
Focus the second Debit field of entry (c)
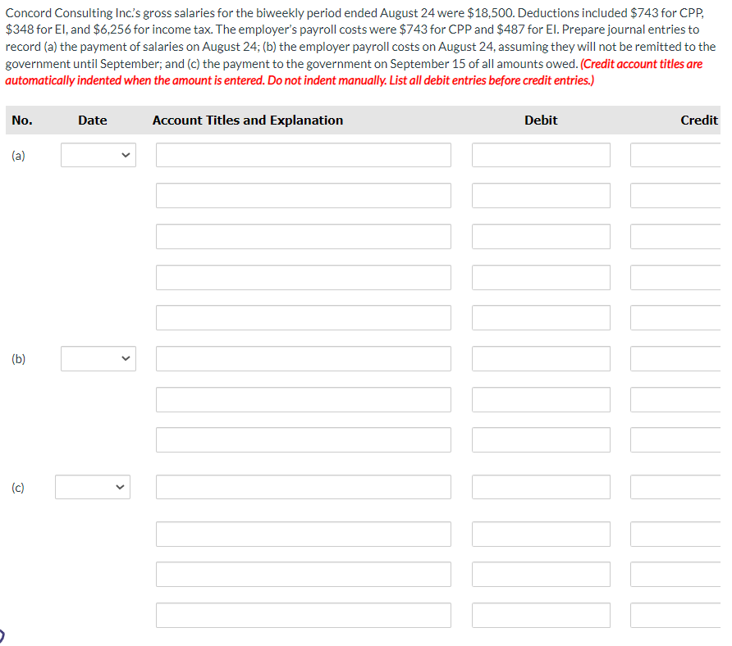coord(541,534)
